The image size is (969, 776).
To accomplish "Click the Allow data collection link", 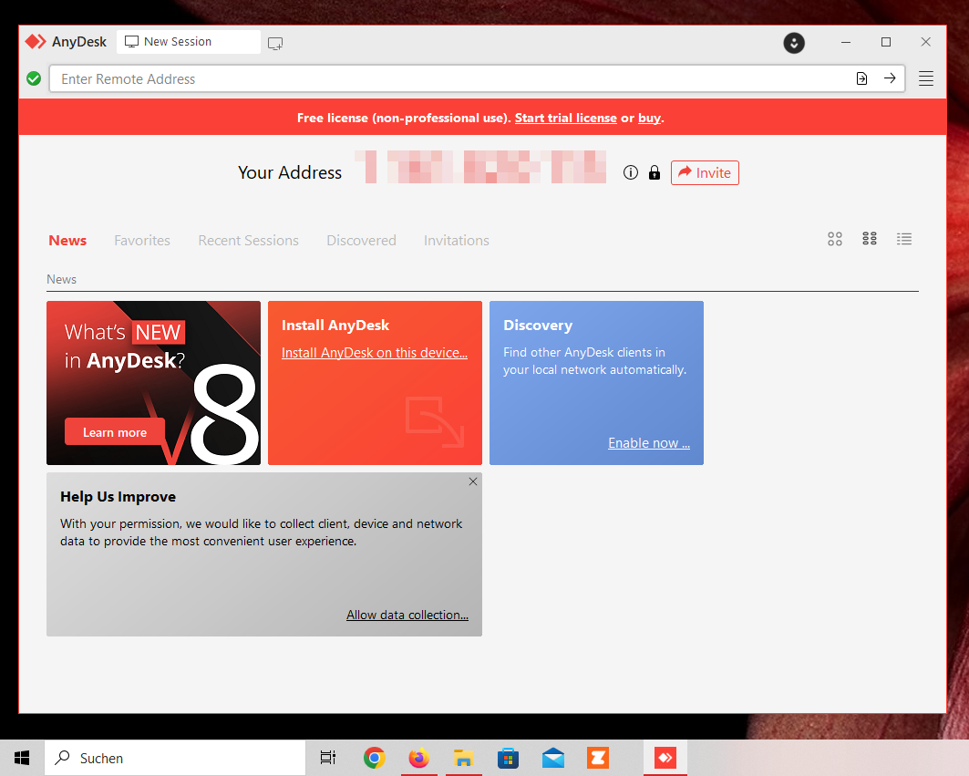I will coord(407,615).
